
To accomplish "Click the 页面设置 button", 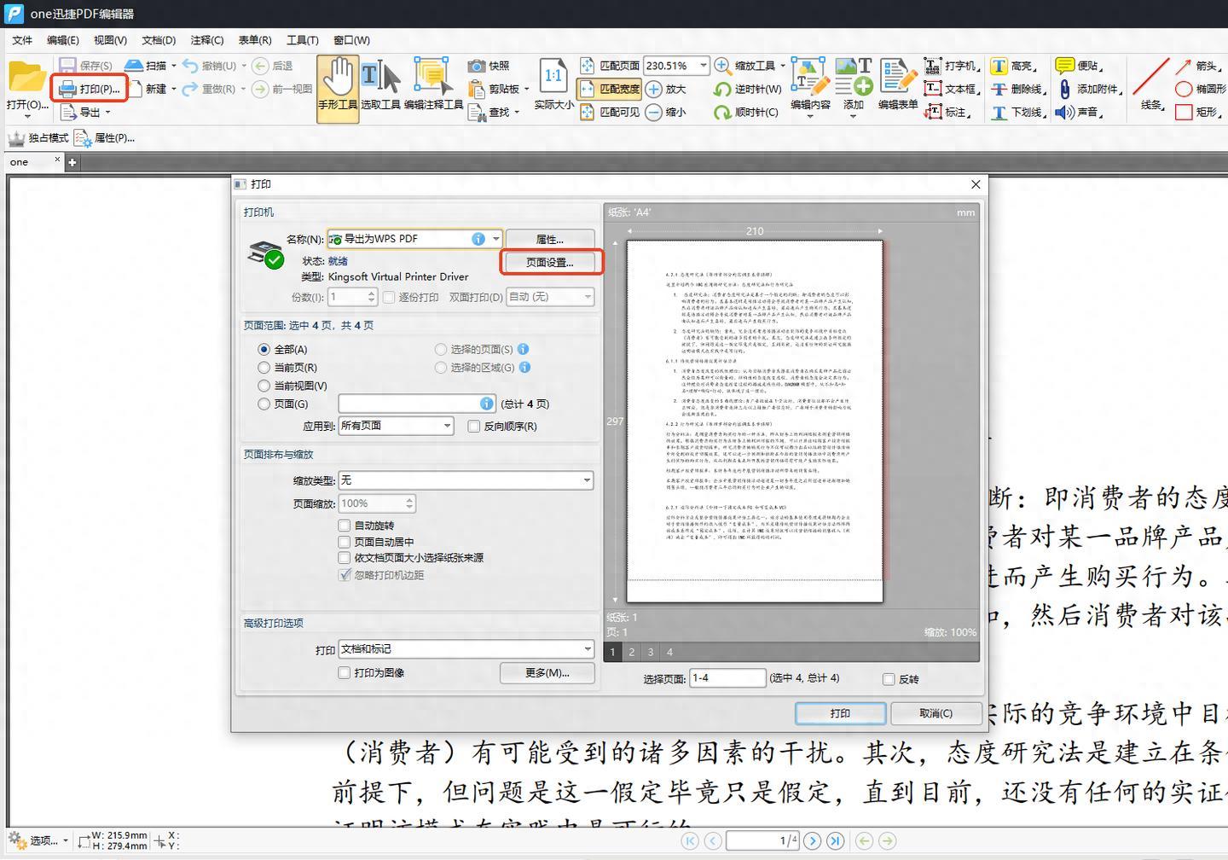I will coord(550,263).
